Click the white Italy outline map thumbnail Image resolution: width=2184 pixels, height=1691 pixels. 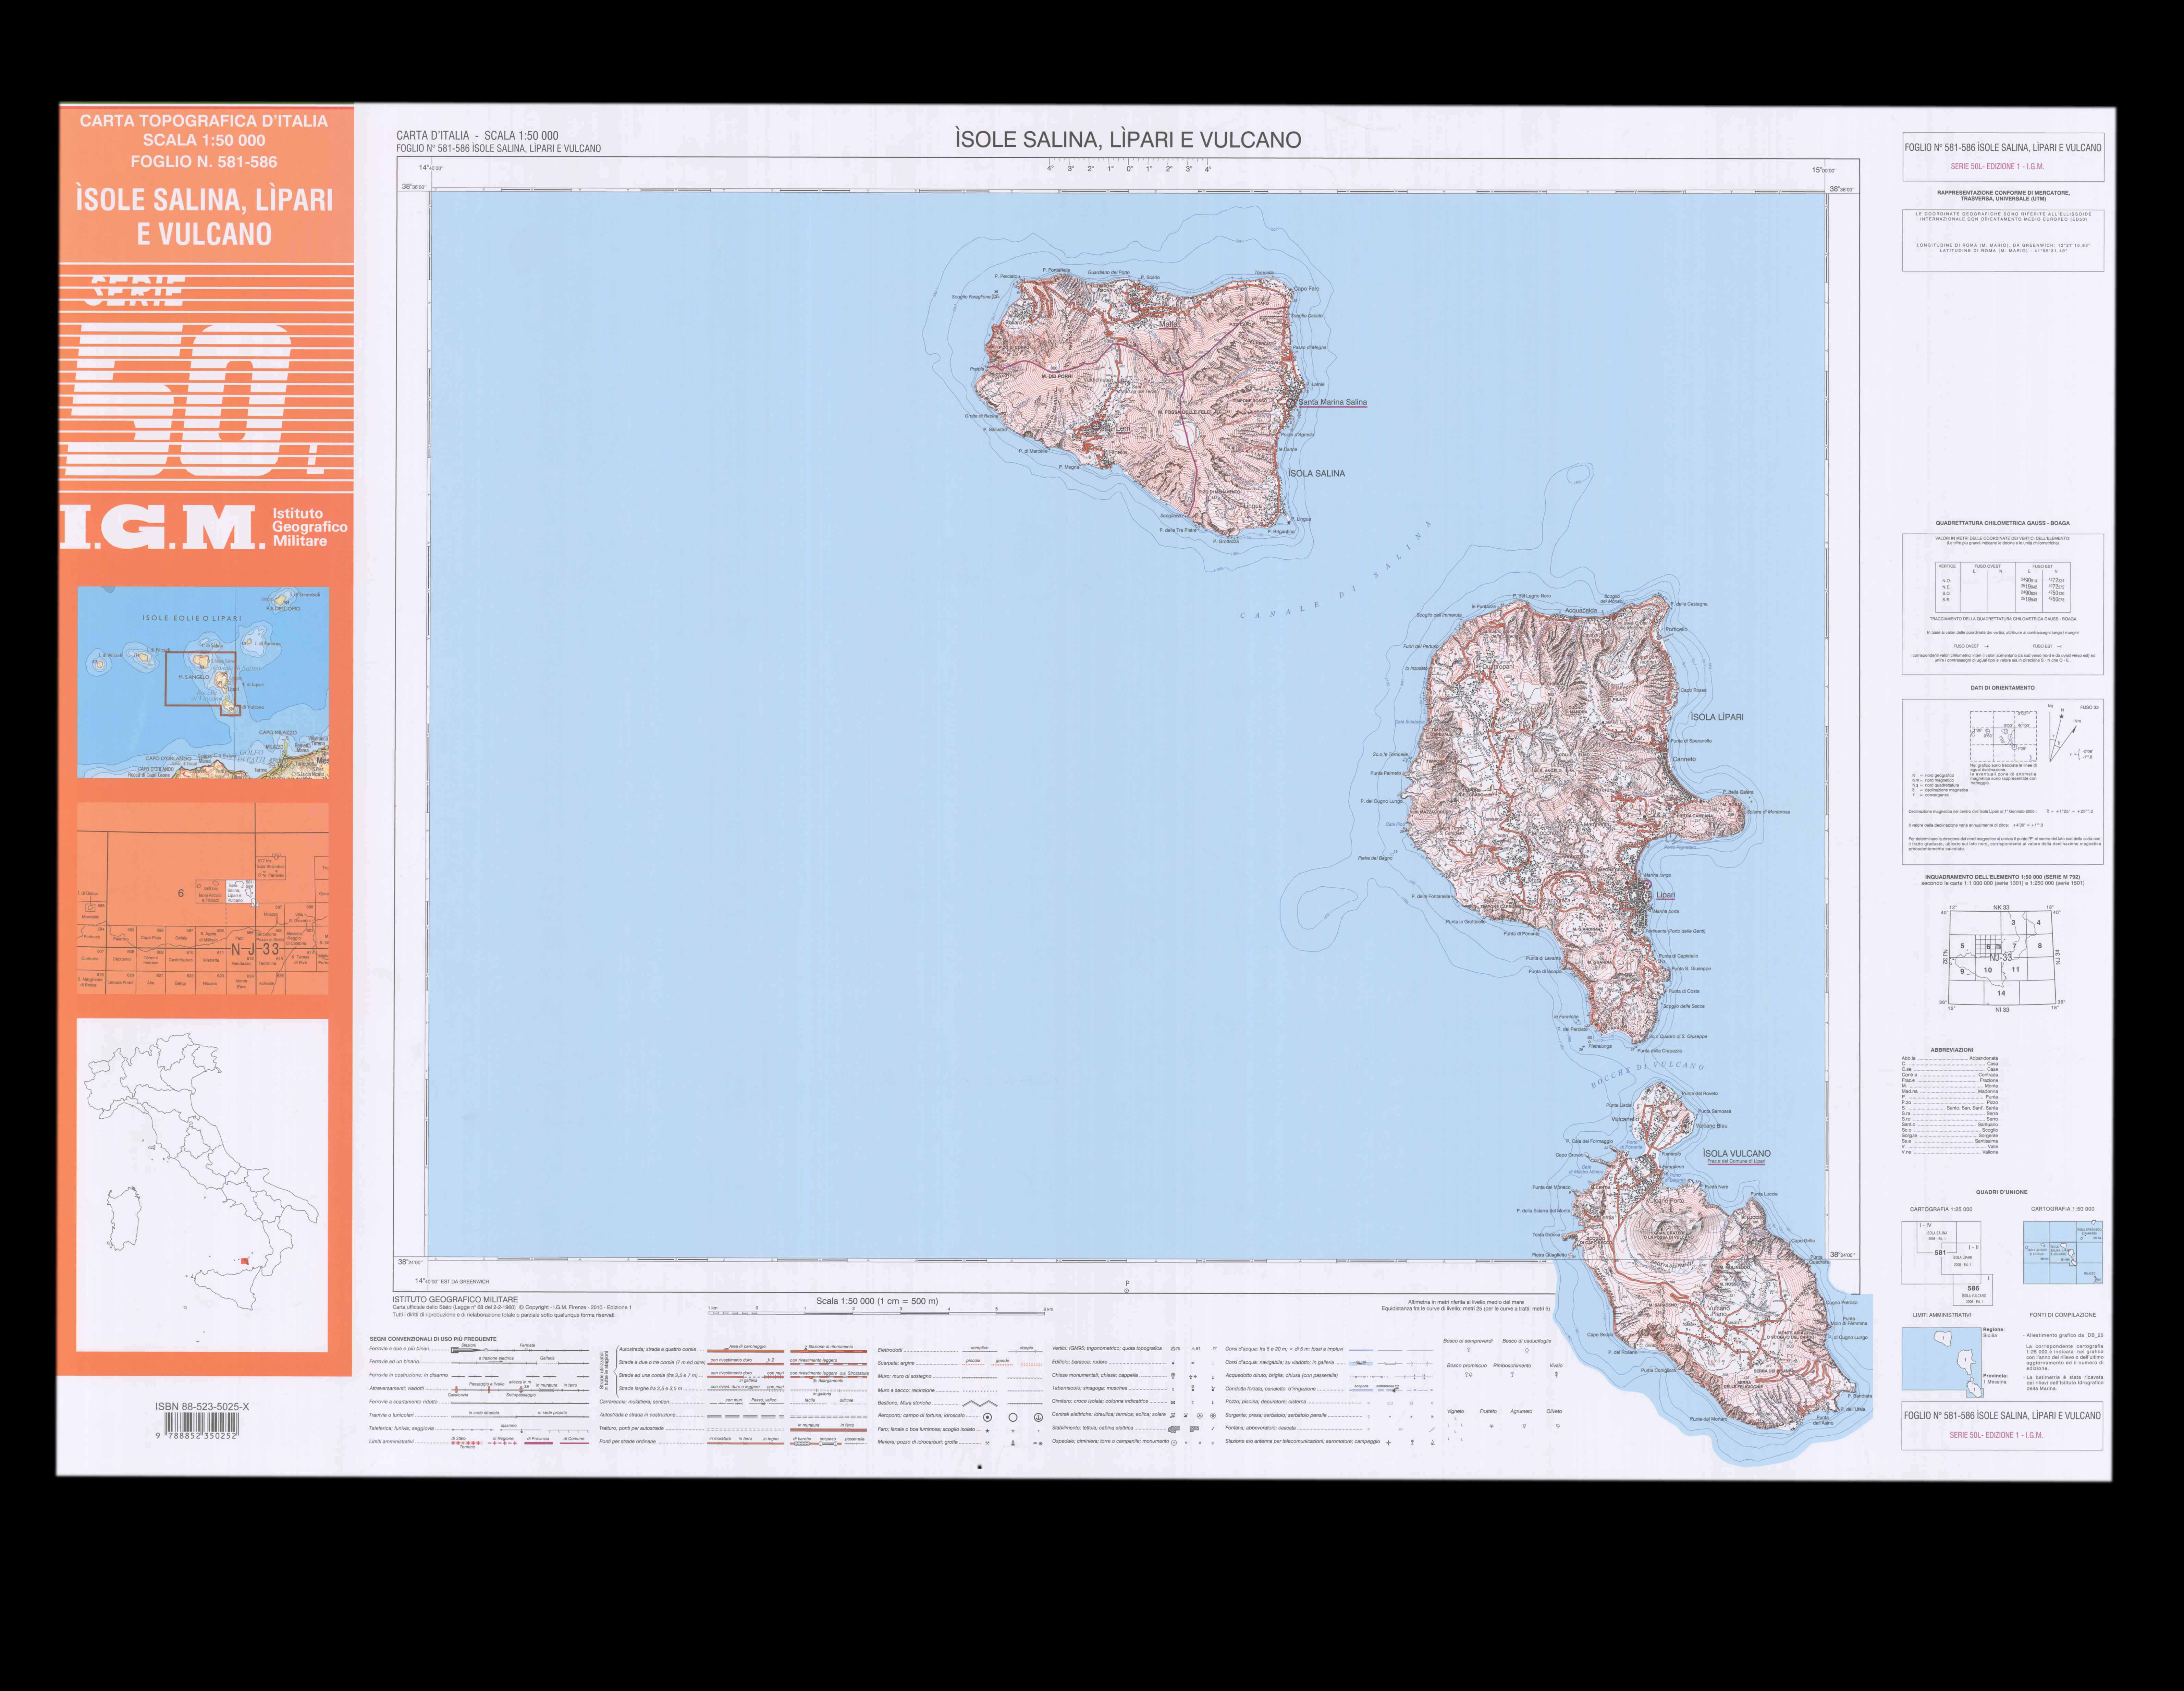[203, 1185]
